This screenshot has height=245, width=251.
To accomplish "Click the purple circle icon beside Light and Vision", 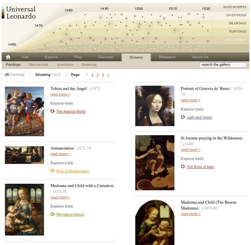I will [183, 117].
